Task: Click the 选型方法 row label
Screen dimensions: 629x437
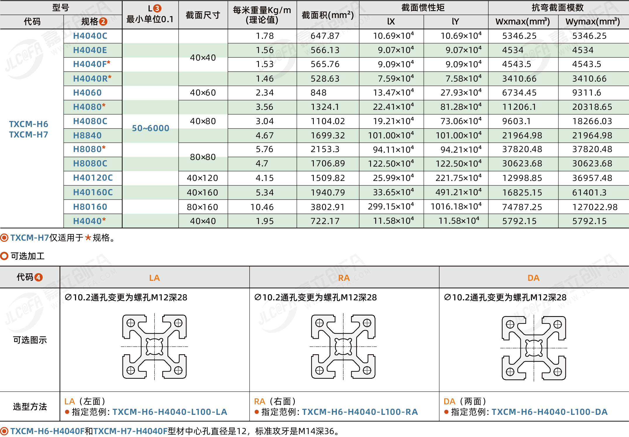Action: pos(30,406)
